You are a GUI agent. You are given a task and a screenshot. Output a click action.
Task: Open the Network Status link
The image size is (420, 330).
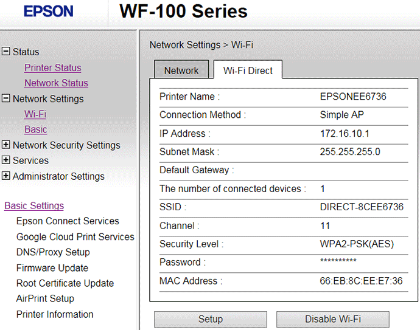coord(56,83)
